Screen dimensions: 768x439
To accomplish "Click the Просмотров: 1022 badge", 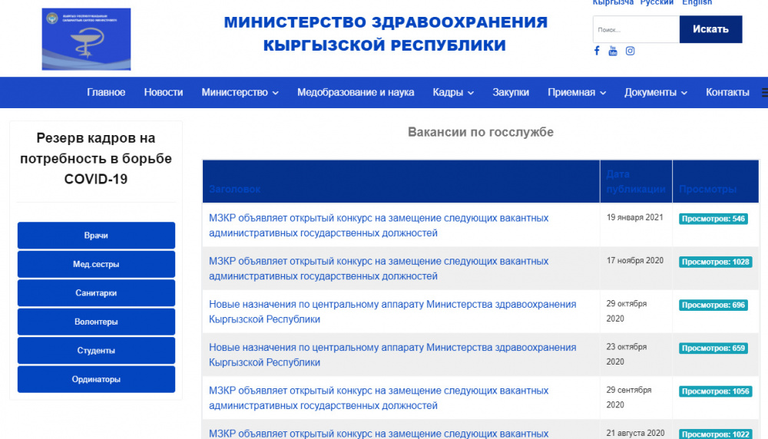I will [715, 434].
